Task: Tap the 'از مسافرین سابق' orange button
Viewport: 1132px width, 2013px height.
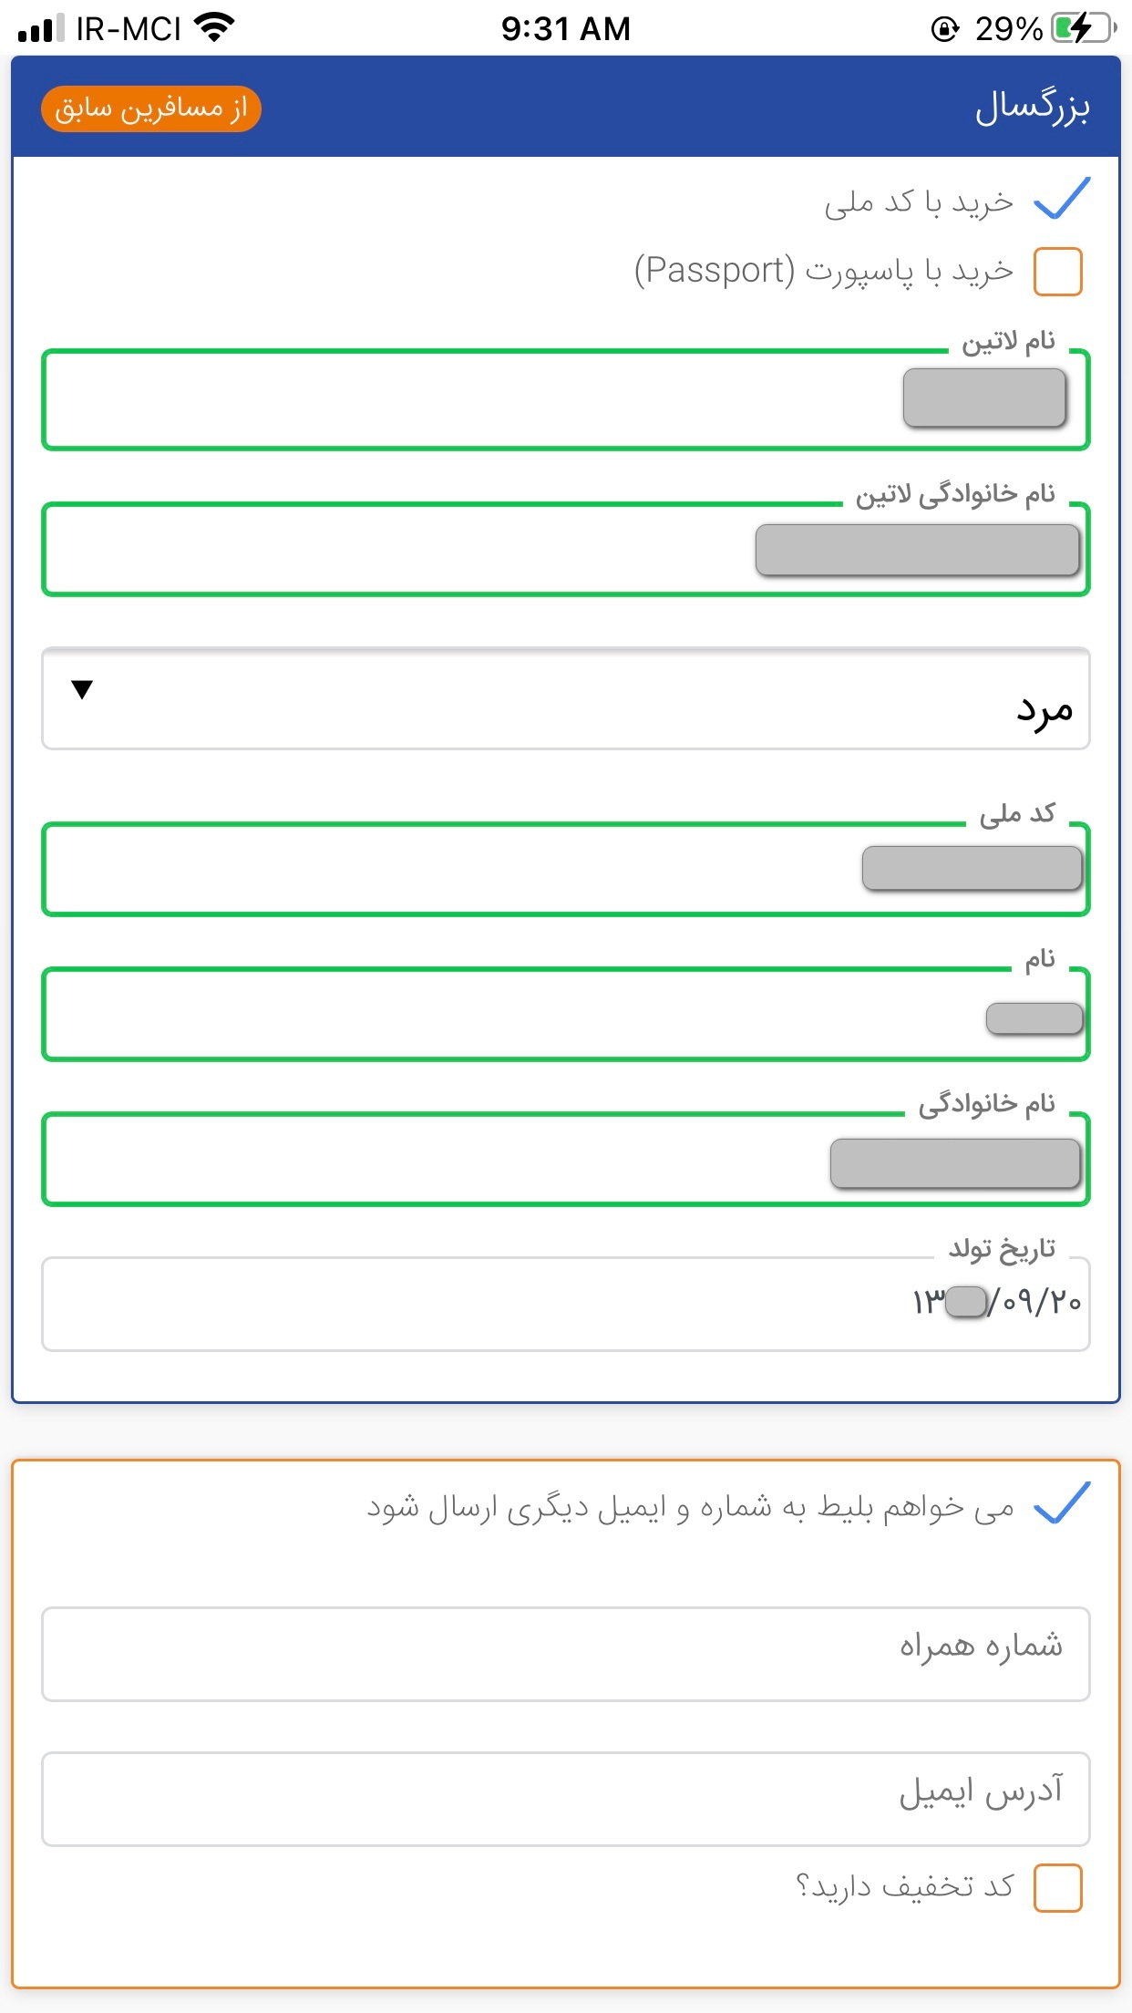Action: point(151,109)
